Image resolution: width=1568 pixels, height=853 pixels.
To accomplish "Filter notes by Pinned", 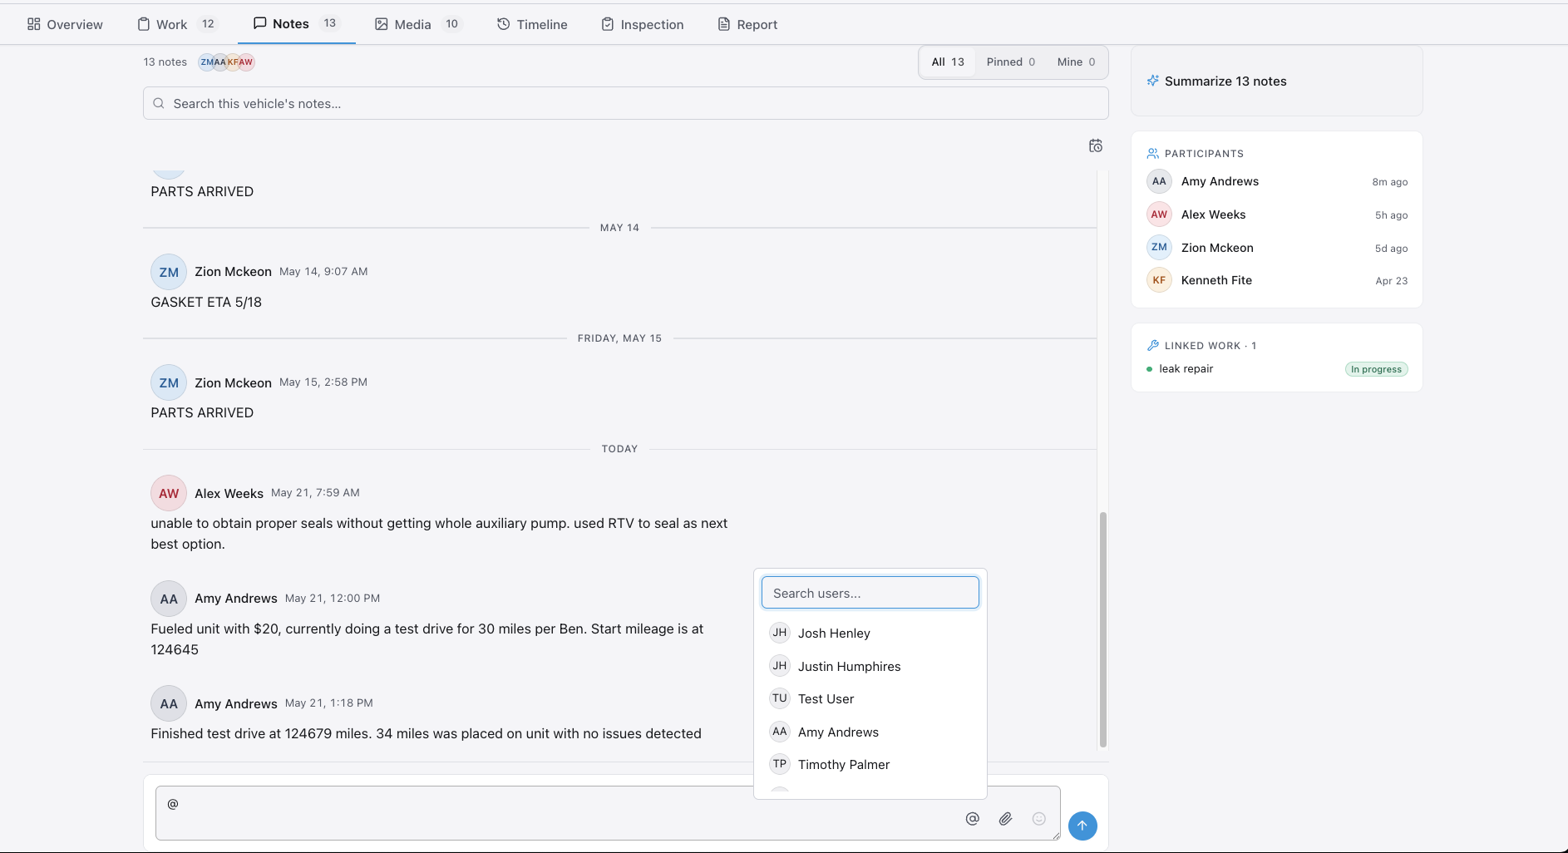I will 1010,62.
